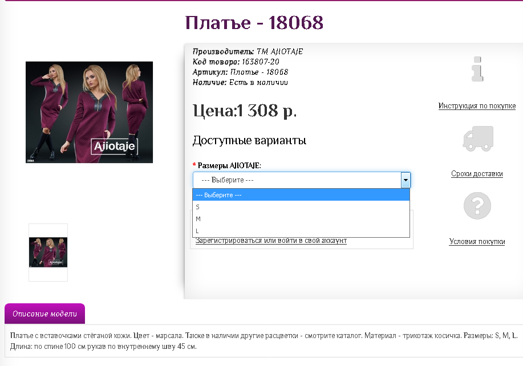This screenshot has width=523, height=366.
Task: Click the info icon above Инструкция по покупке
Action: tap(477, 69)
